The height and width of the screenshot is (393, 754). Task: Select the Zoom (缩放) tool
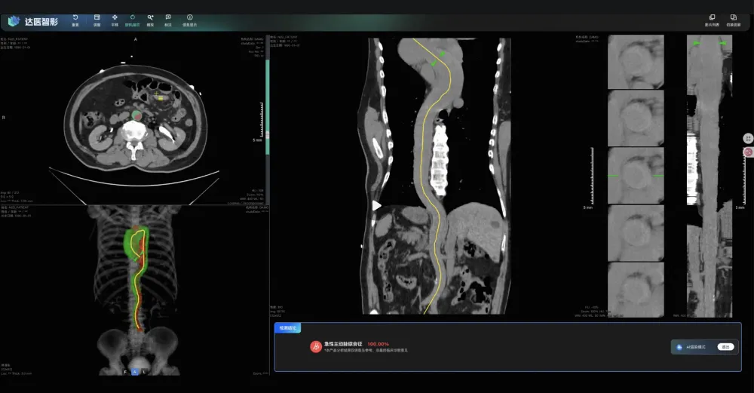(x=151, y=20)
